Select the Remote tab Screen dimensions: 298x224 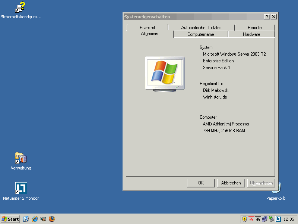tap(255, 27)
